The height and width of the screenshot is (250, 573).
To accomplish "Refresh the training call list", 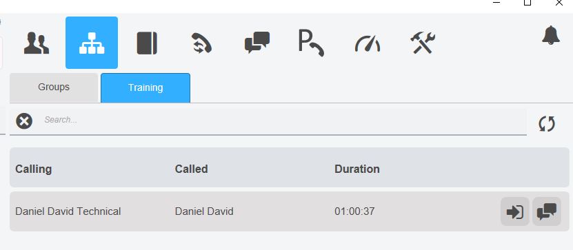I will pyautogui.click(x=547, y=124).
